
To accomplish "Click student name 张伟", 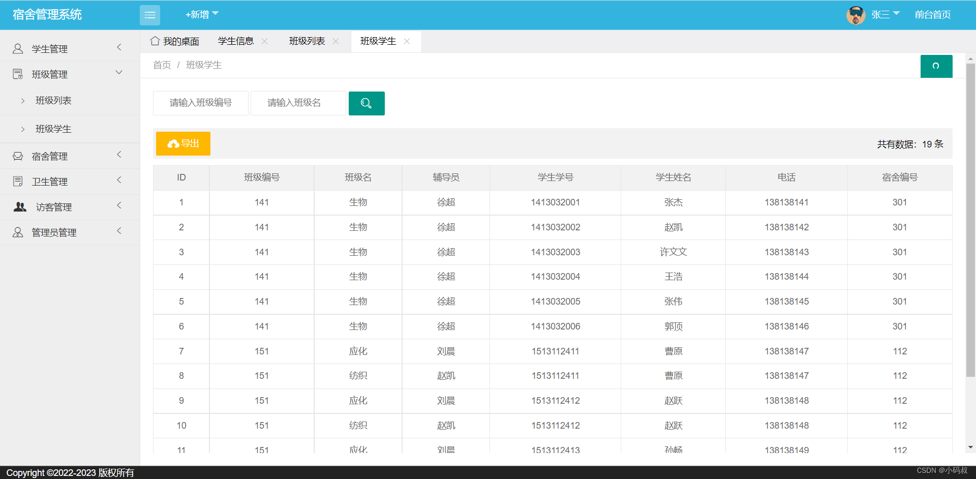I will 674,302.
